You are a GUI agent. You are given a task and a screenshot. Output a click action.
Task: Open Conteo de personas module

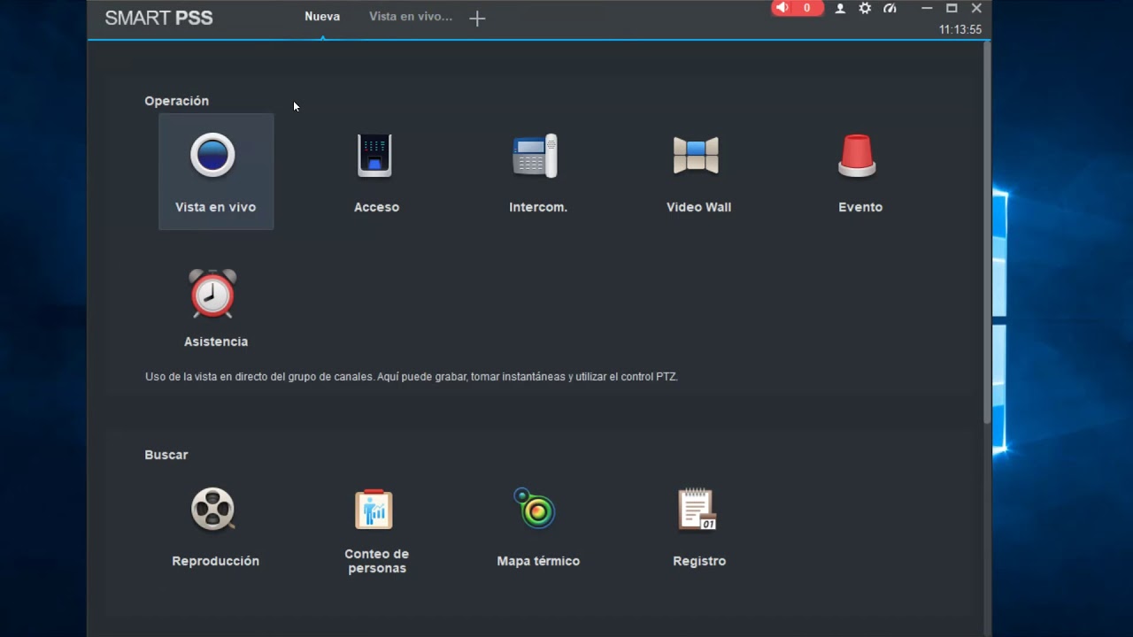(376, 531)
